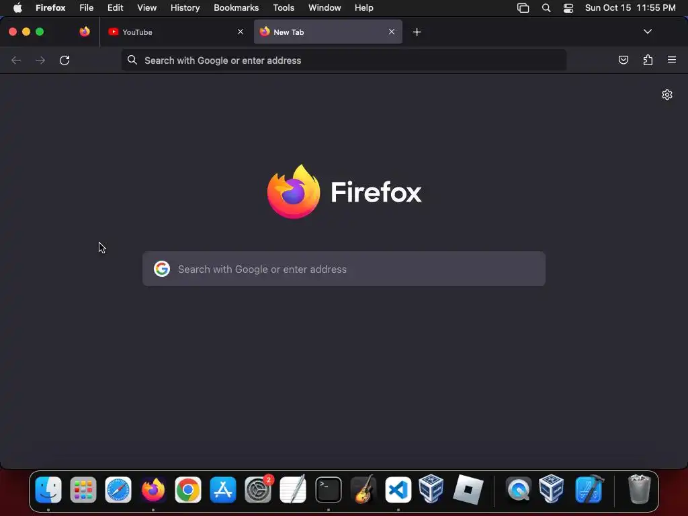This screenshot has width=688, height=516.
Task: Click Firefox icon in the Dock
Action: pyautogui.click(x=153, y=490)
